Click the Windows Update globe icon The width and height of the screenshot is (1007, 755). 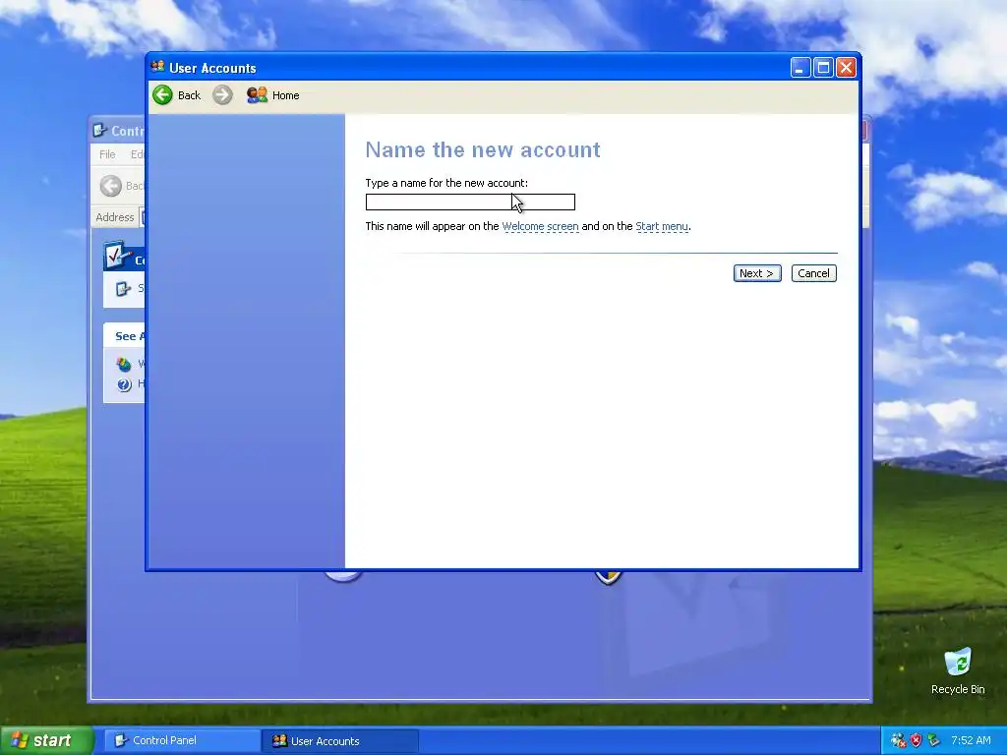[123, 365]
